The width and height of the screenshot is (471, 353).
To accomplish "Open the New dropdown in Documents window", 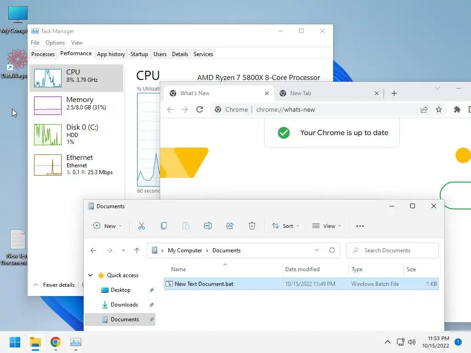I will tap(107, 226).
